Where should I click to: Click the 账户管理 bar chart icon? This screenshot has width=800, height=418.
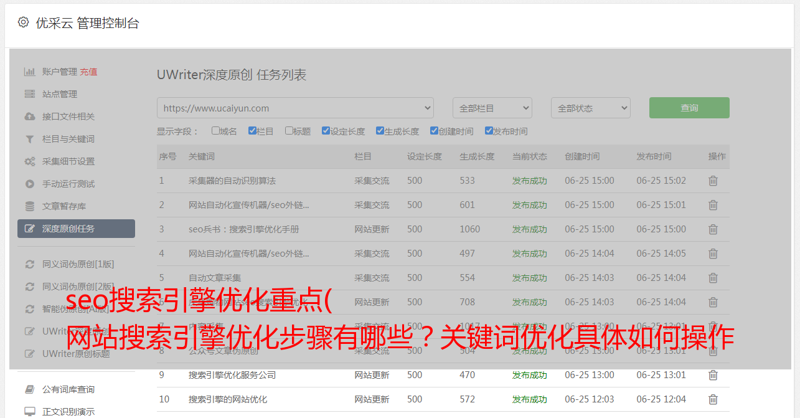(x=29, y=72)
